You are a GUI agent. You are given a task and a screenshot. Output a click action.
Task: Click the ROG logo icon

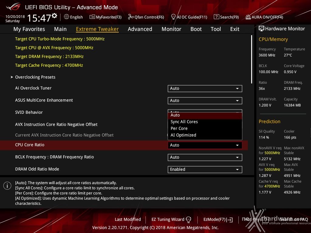point(13,7)
